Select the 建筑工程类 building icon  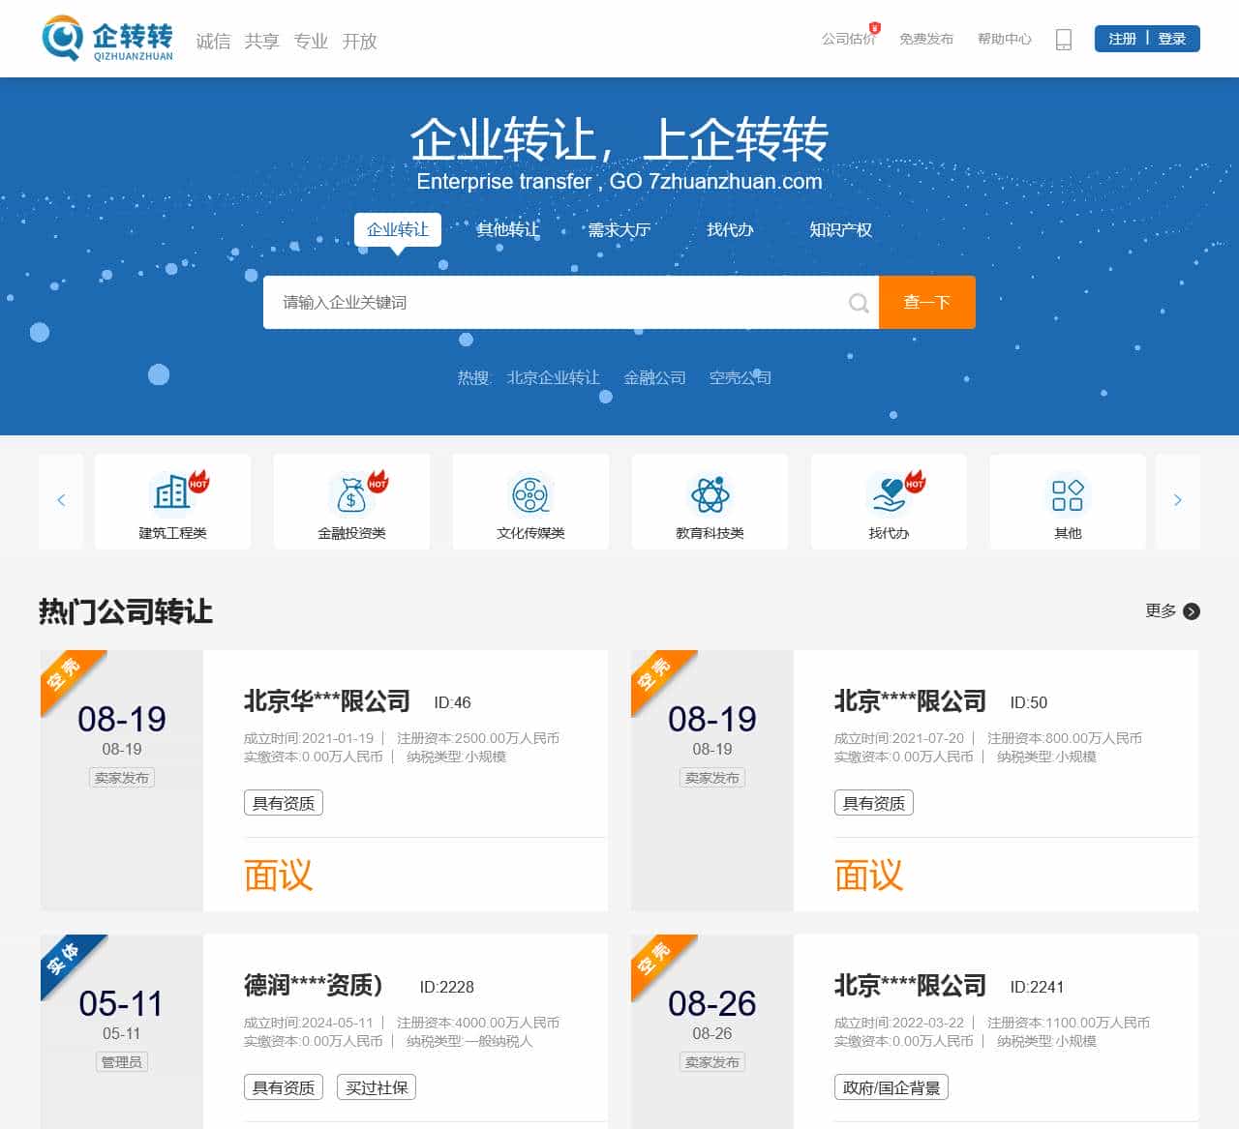[172, 491]
